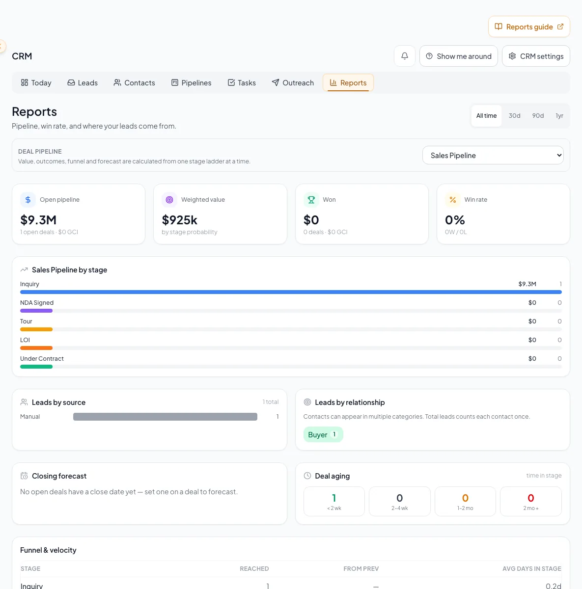Click the Reports bar chart icon
The width and height of the screenshot is (582, 589).
[x=333, y=82]
